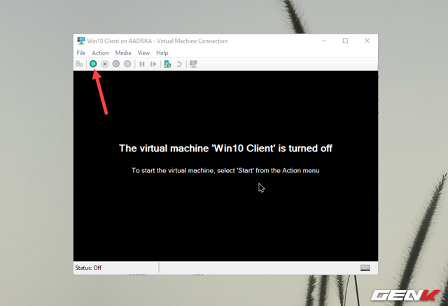Click the Shut Down toolbar icon
Image resolution: width=448 pixels, height=306 pixels.
click(x=116, y=64)
